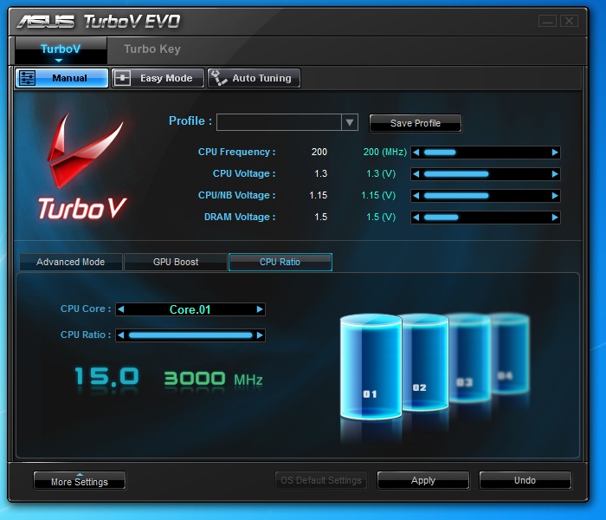Click the CPU/NB Voltage slider bar
The image size is (606, 520).
(486, 196)
